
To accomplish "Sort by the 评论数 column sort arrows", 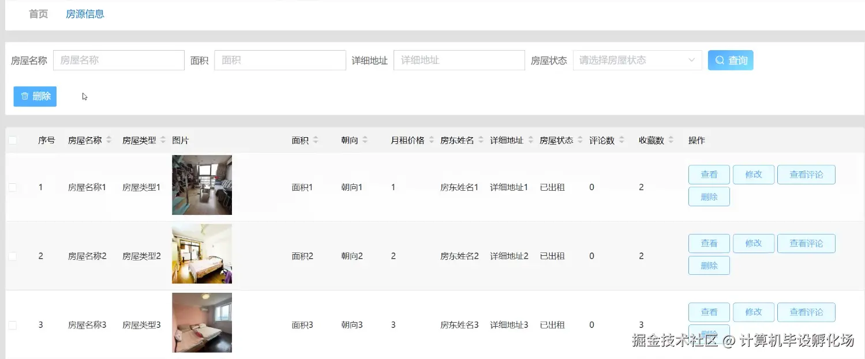I will (x=622, y=139).
